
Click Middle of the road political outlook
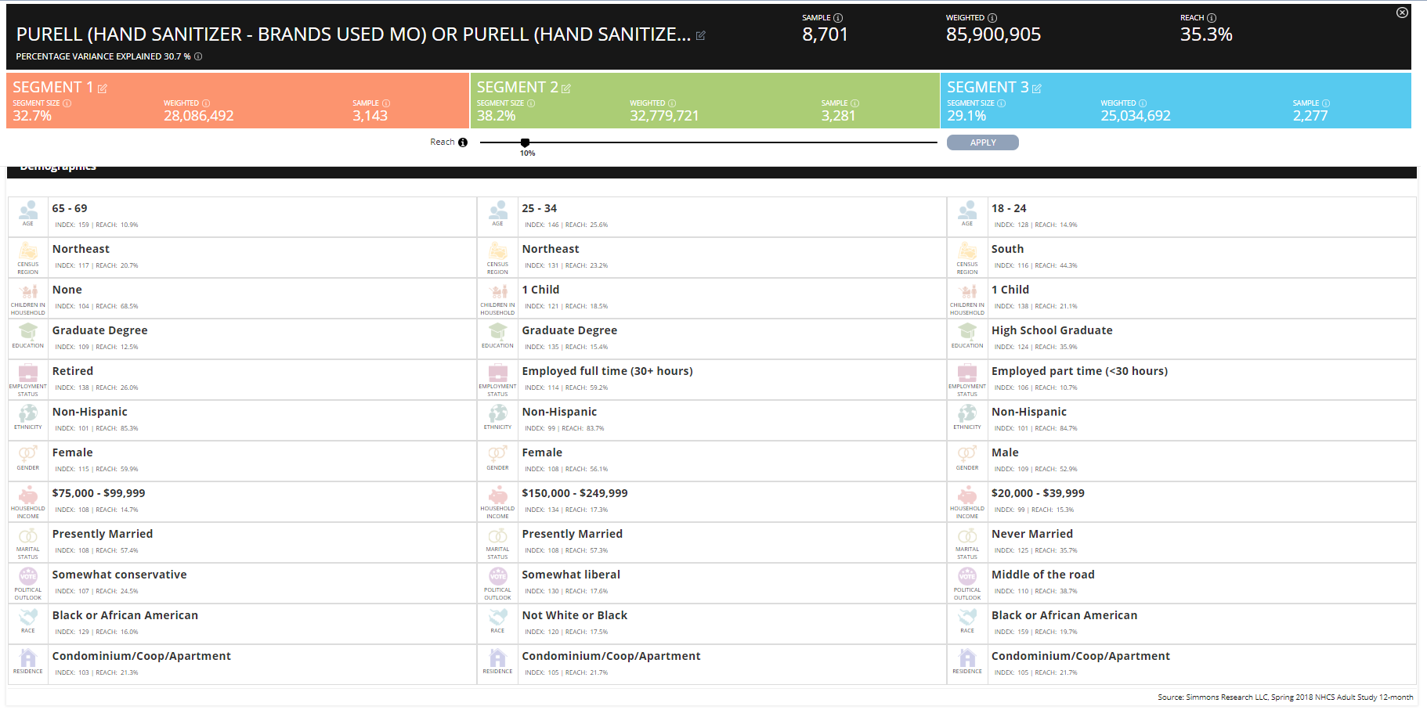click(x=1042, y=575)
